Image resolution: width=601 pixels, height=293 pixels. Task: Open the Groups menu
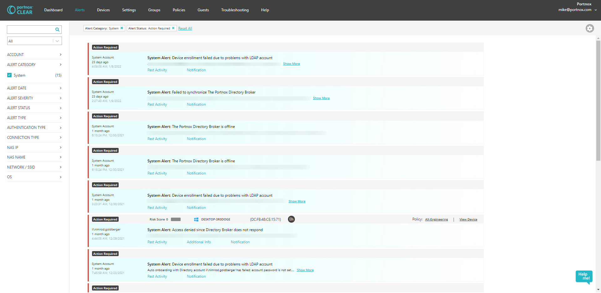tap(154, 10)
